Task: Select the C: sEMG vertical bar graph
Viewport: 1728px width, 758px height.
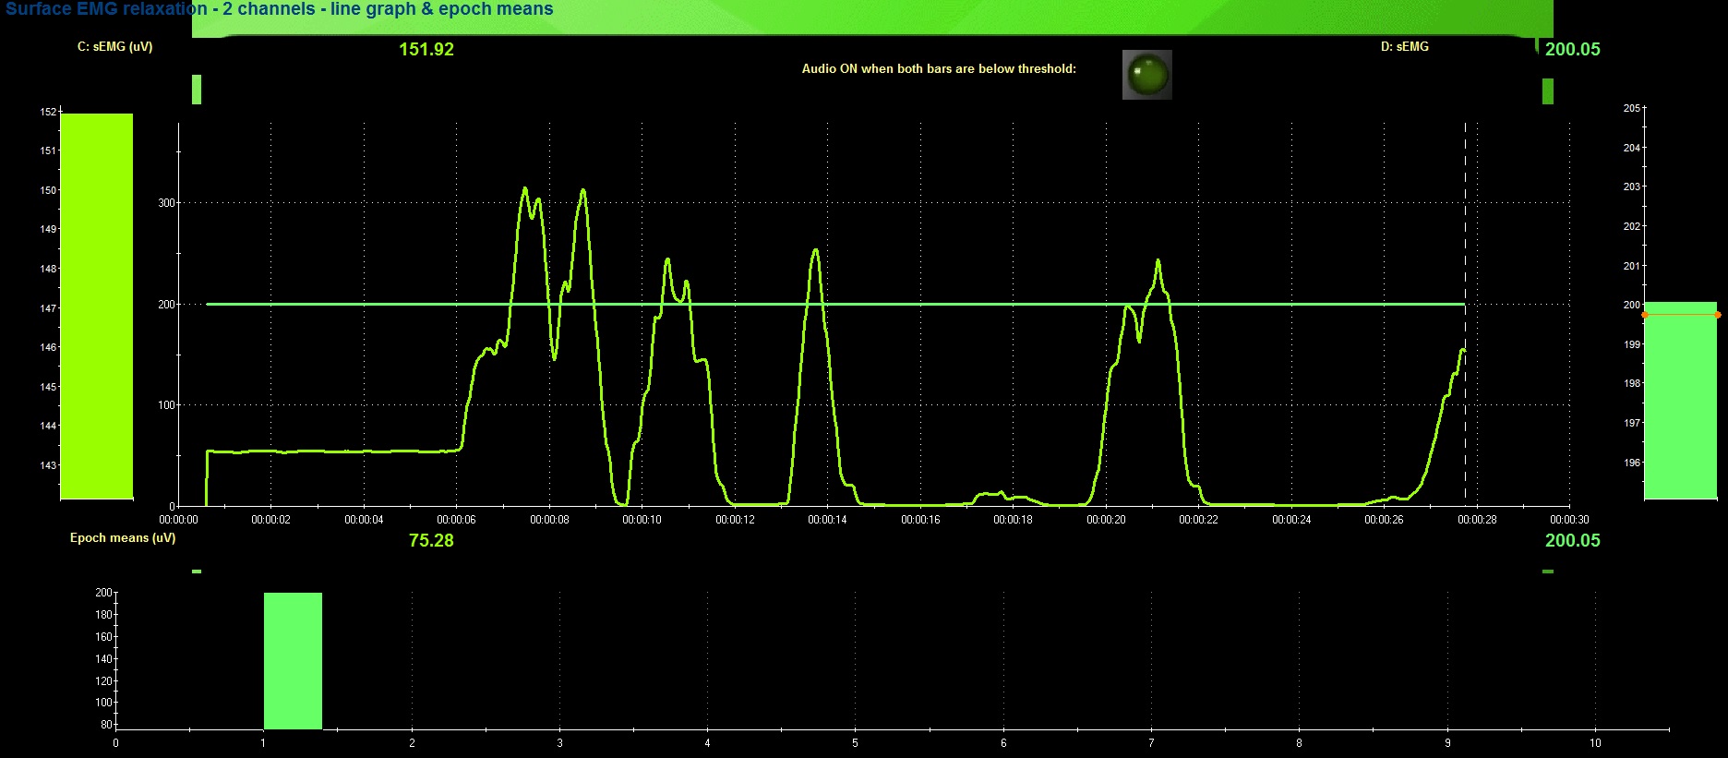Action: click(97, 306)
